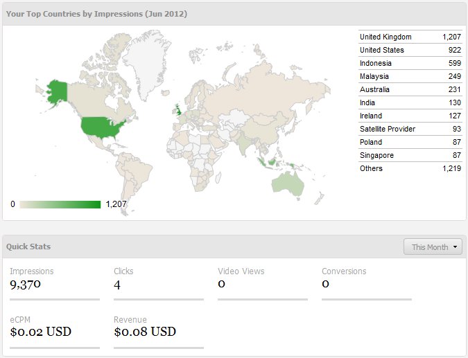Click the Conversions stat label
The image size is (468, 358).
coord(344,271)
